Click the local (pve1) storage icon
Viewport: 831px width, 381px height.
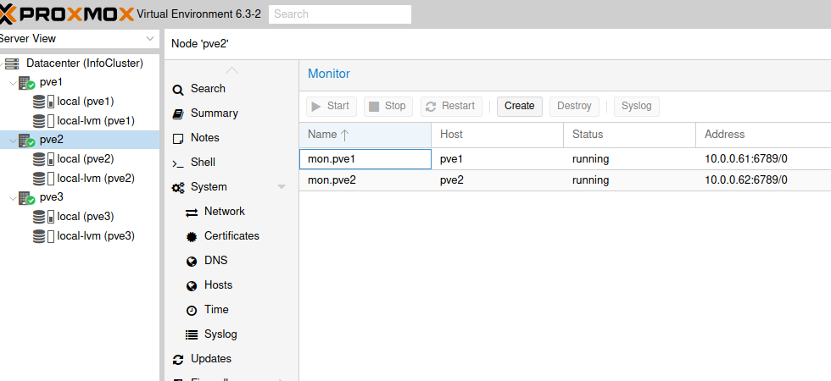coord(43,102)
